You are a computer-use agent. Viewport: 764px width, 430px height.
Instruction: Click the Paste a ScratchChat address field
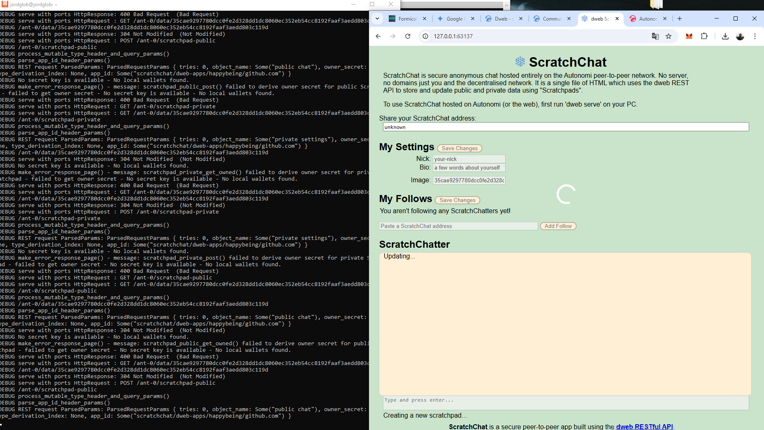(x=458, y=226)
